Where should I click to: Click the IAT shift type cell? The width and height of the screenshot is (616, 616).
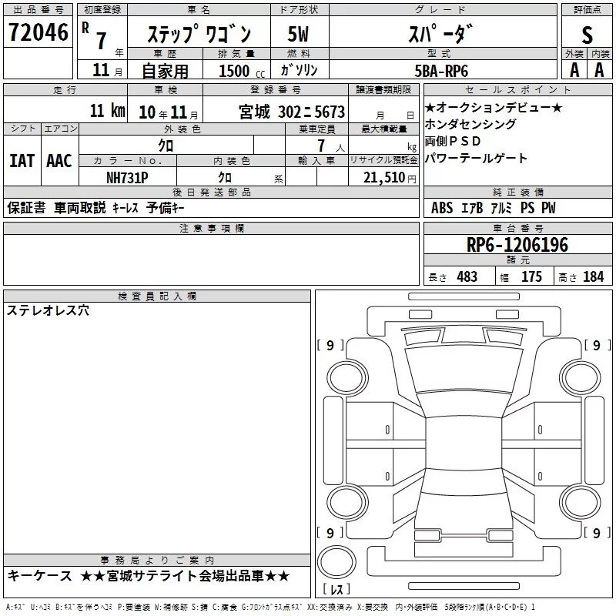point(22,161)
